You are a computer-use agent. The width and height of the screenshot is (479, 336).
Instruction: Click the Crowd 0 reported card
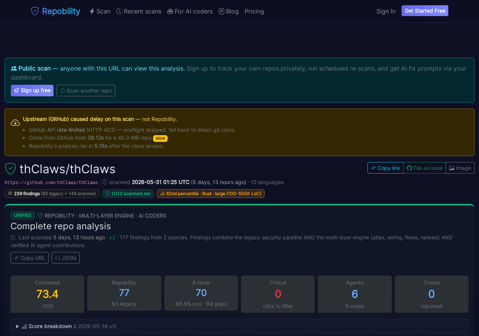coord(431,294)
